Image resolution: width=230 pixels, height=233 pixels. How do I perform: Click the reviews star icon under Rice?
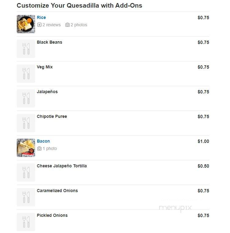coord(39,25)
